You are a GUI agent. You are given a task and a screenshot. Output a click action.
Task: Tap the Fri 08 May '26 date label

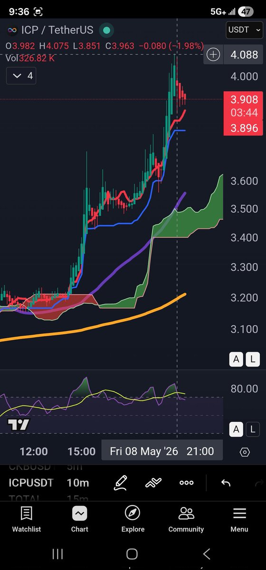pyautogui.click(x=144, y=451)
